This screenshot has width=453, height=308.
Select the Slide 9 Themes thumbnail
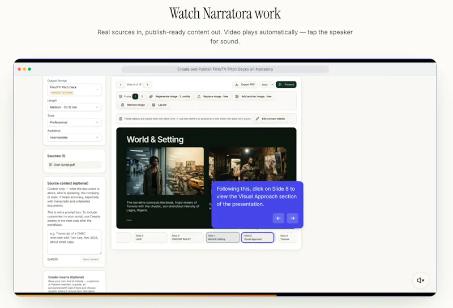(288, 237)
